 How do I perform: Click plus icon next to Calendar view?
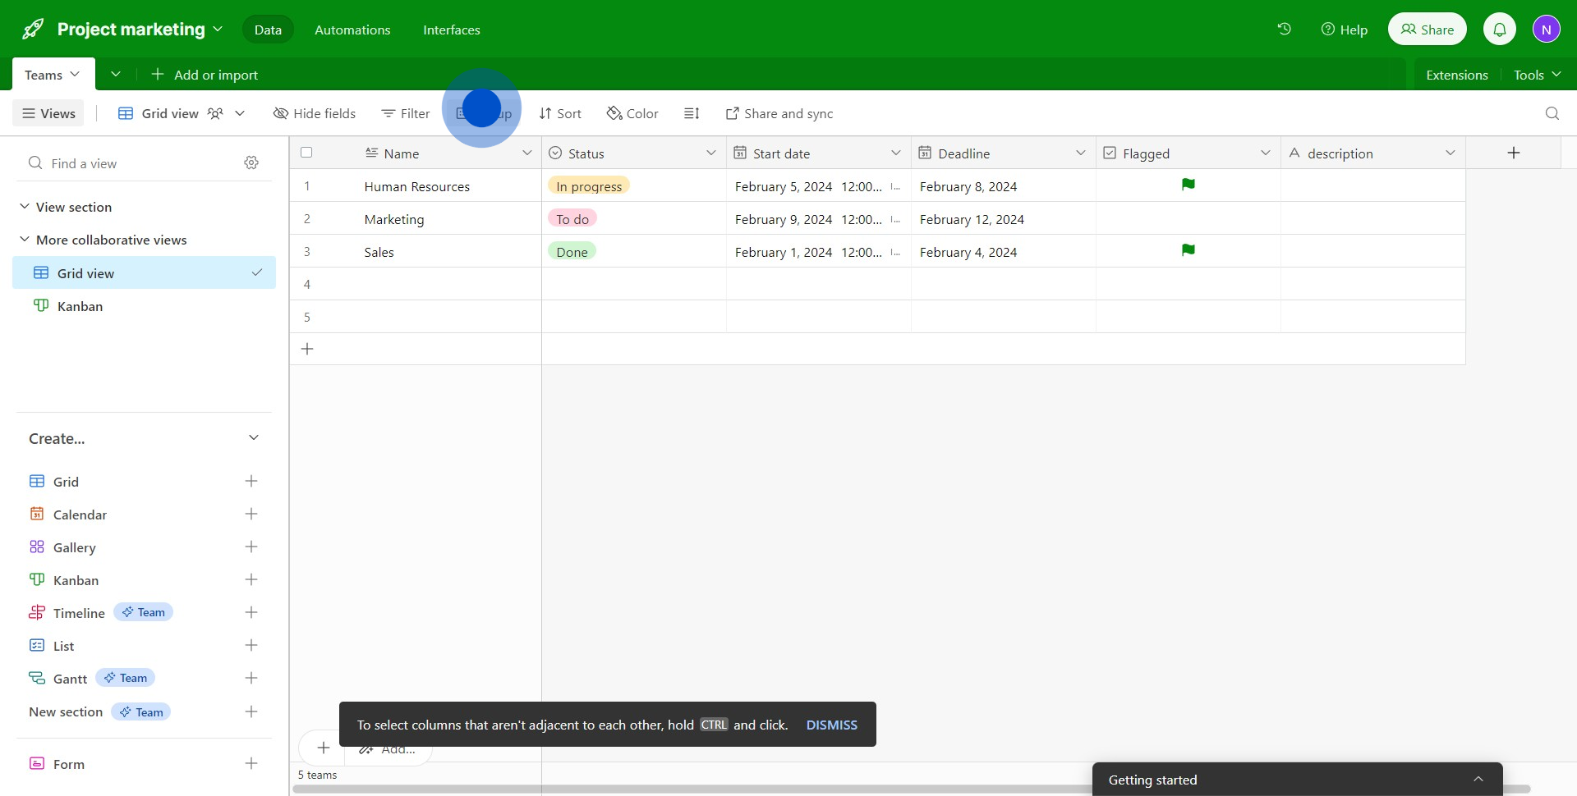coord(251,515)
